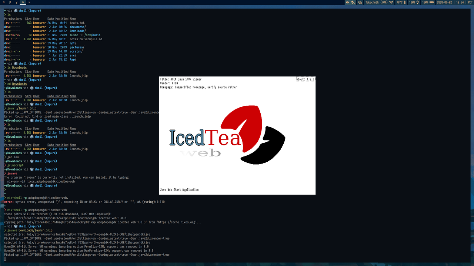474x266 pixels.
Task: Click the pictures/ directory entry in terminal
Action: point(77,47)
